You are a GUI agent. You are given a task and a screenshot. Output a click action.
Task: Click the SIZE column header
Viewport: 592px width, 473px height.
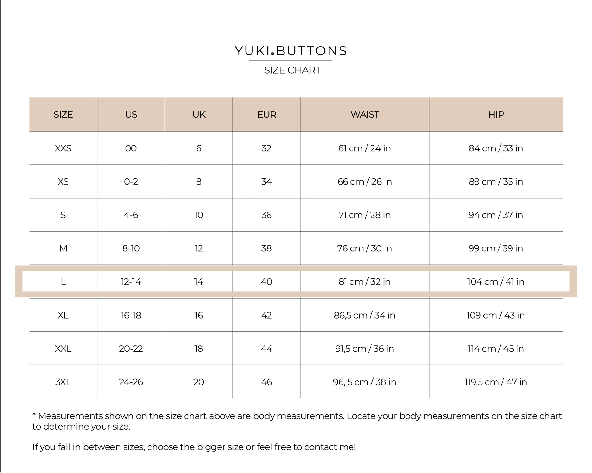63,115
